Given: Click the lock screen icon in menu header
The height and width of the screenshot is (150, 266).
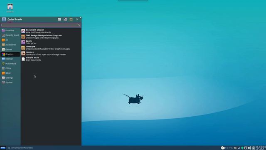Looking at the screenshot, I should (65, 20).
